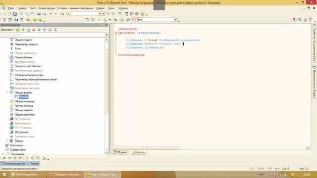Screen dimensions: 317x178
Task: Click the New document toolbar icon
Action: [4, 14]
